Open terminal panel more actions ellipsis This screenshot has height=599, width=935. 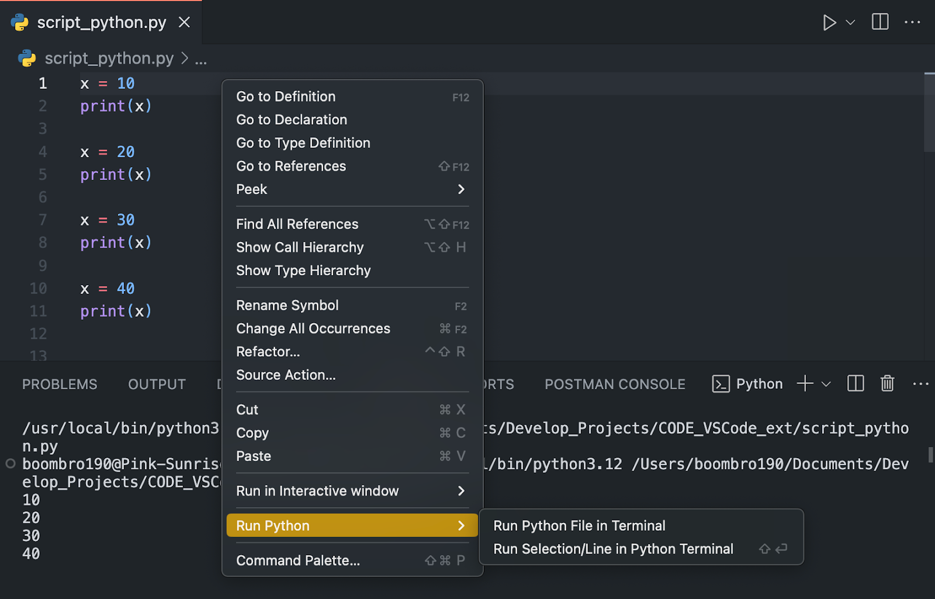[921, 384]
